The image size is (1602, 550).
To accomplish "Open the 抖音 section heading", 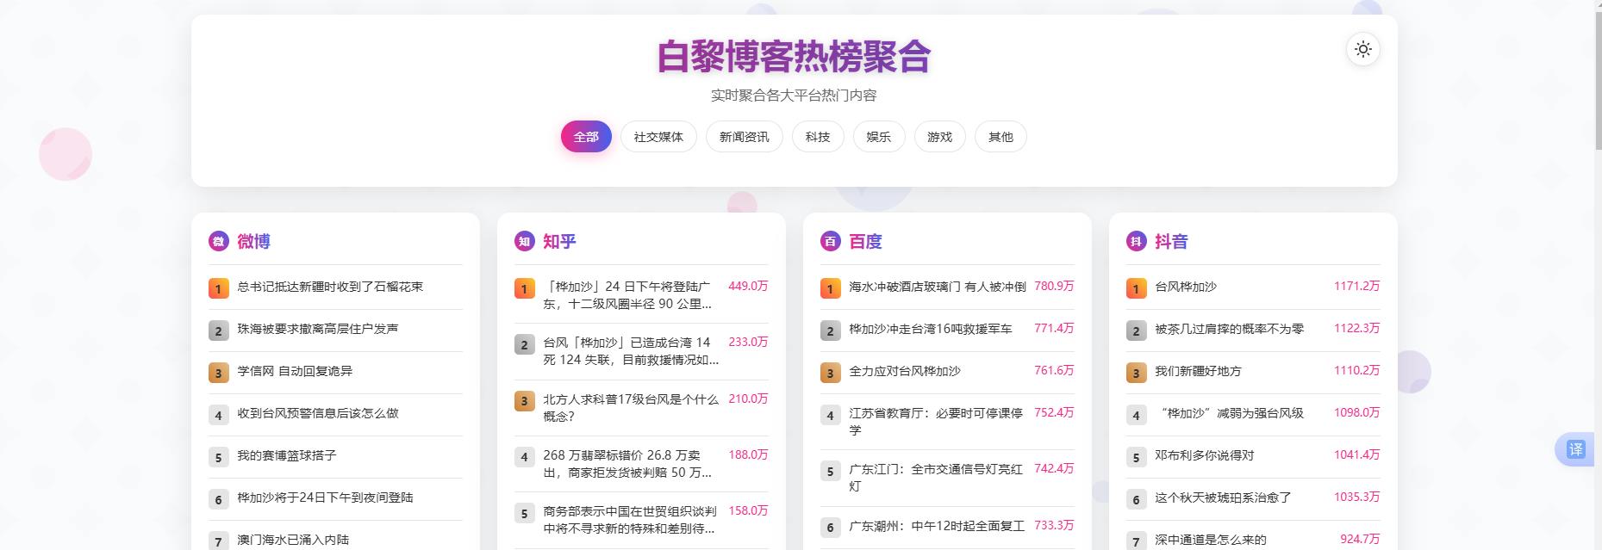I will (1171, 242).
